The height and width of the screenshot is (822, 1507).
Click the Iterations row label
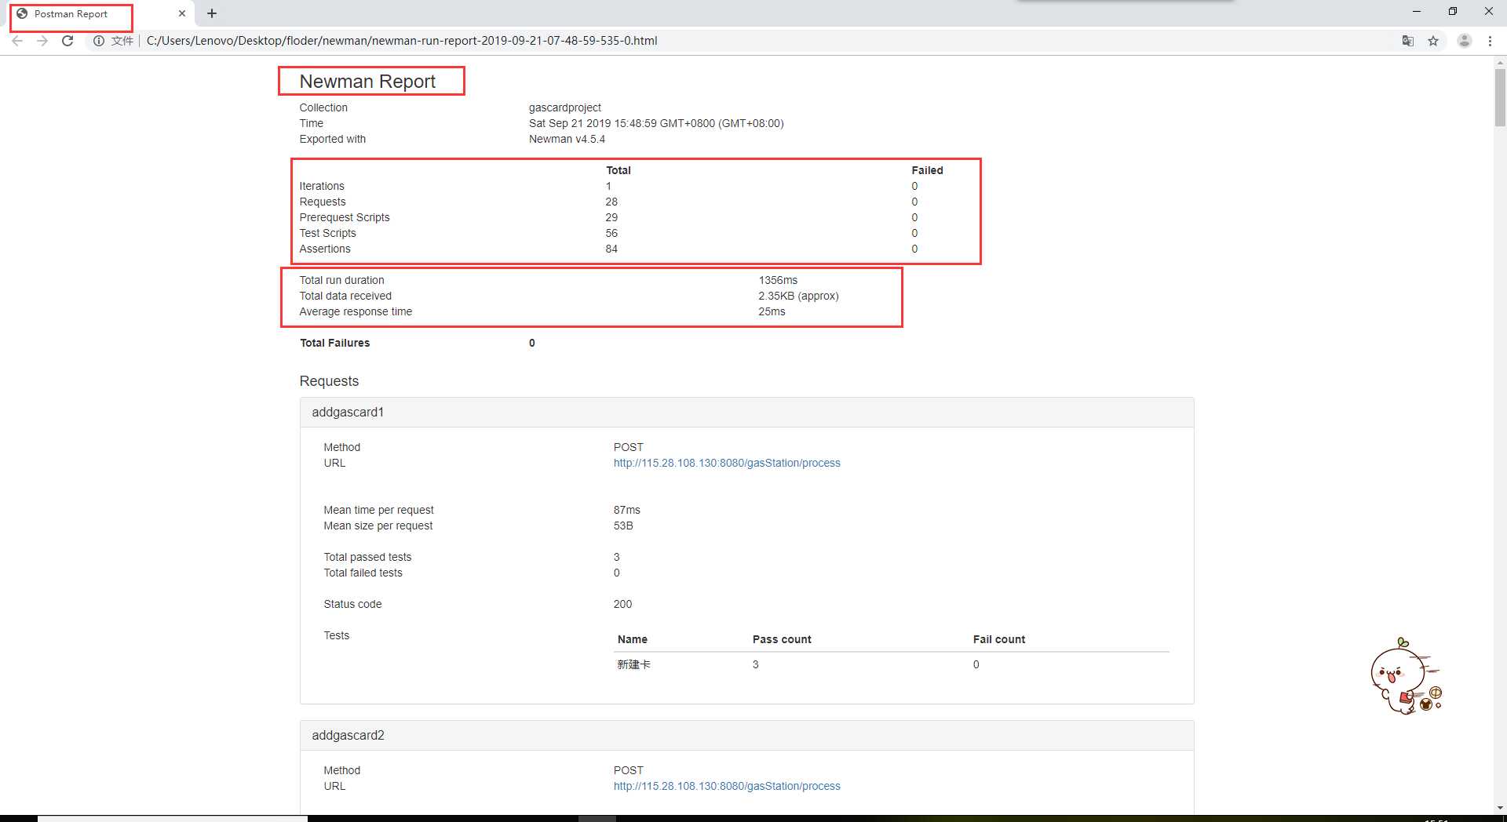[322, 186]
